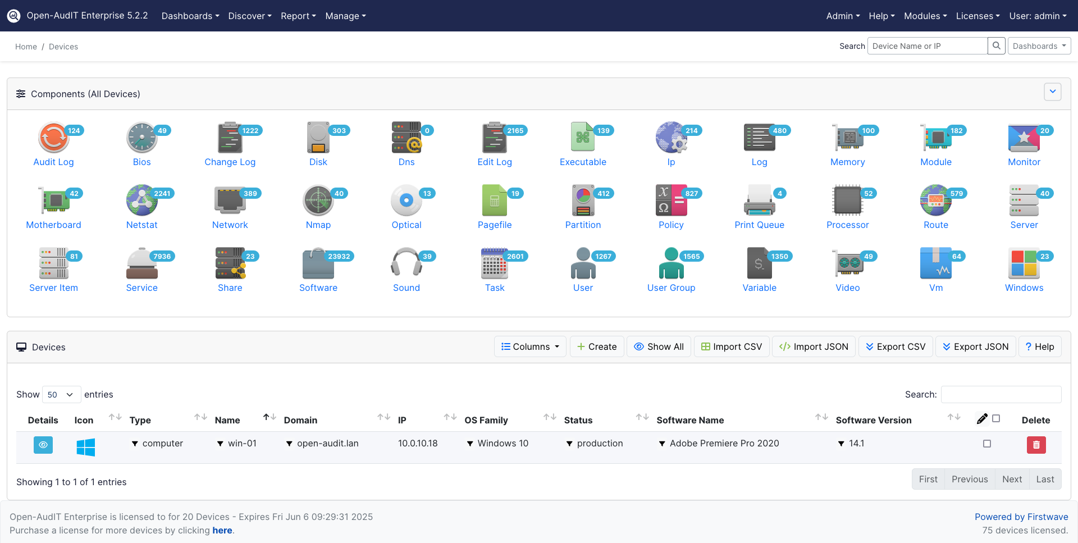Click the Export CSV button
Screen dimensions: 1078x543
coord(896,346)
